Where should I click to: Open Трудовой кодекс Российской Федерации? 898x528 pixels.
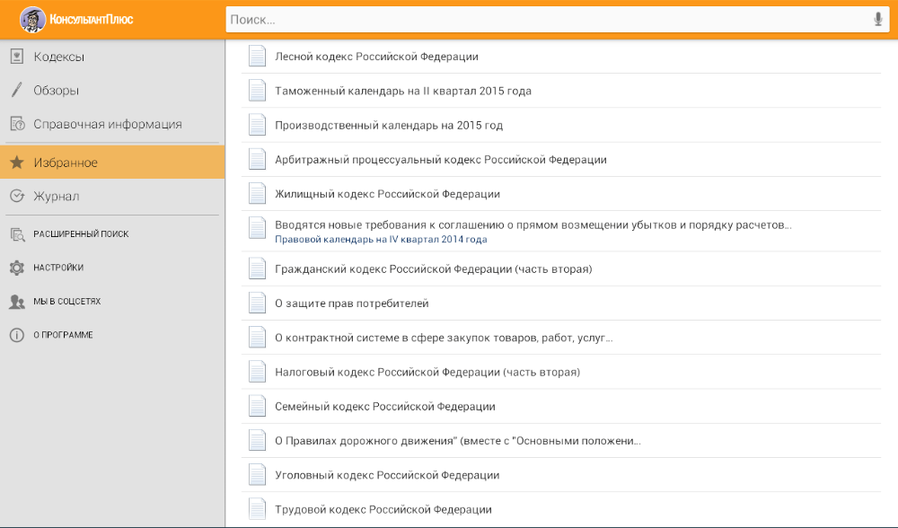383,509
